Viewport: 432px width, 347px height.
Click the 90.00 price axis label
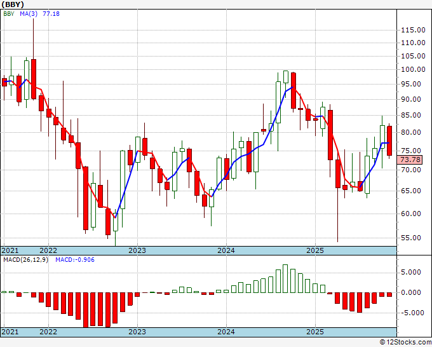(411, 99)
